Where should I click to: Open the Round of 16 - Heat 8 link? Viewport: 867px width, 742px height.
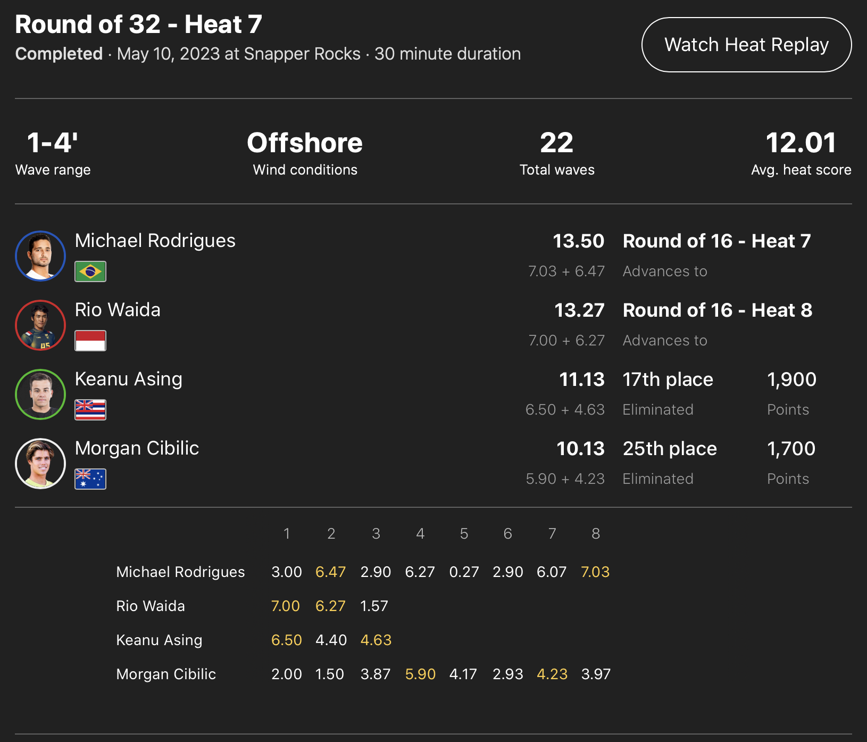[717, 310]
